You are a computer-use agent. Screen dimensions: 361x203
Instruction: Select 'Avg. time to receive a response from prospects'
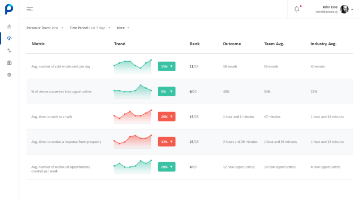tap(66, 142)
